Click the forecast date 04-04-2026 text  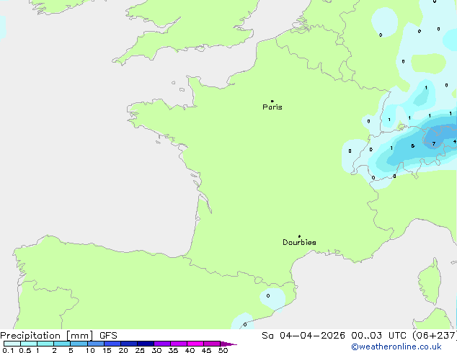[312, 336]
